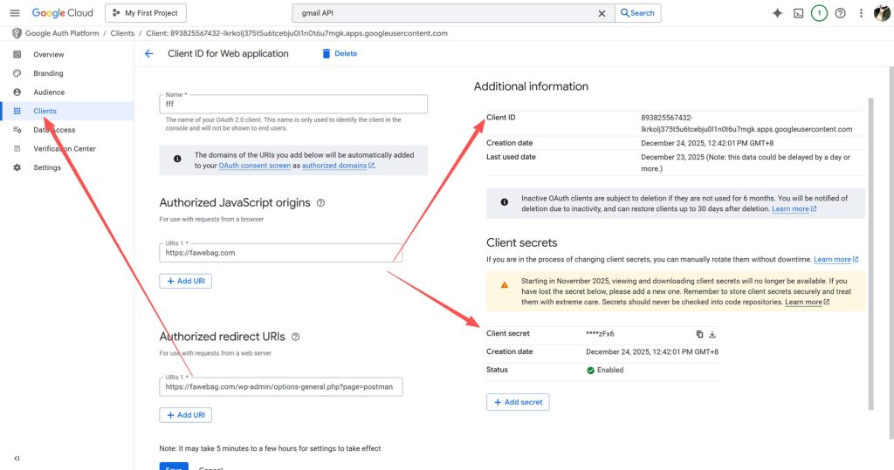Download the client secret JSON
Screen dimensions: 894x470
[x=712, y=334]
